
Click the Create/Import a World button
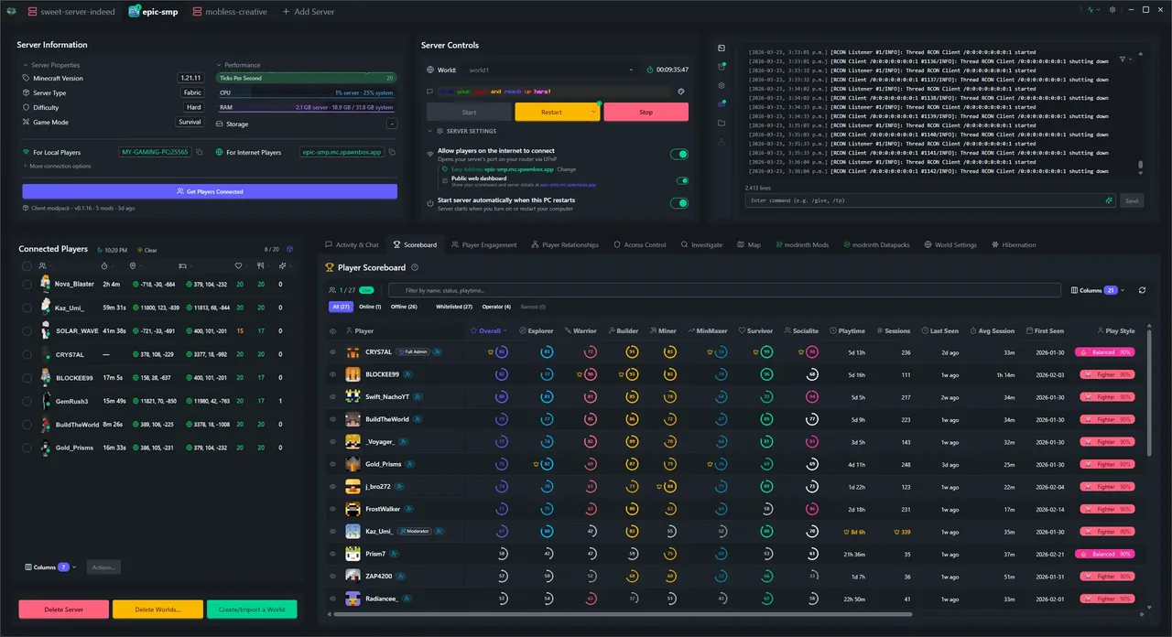click(252, 610)
